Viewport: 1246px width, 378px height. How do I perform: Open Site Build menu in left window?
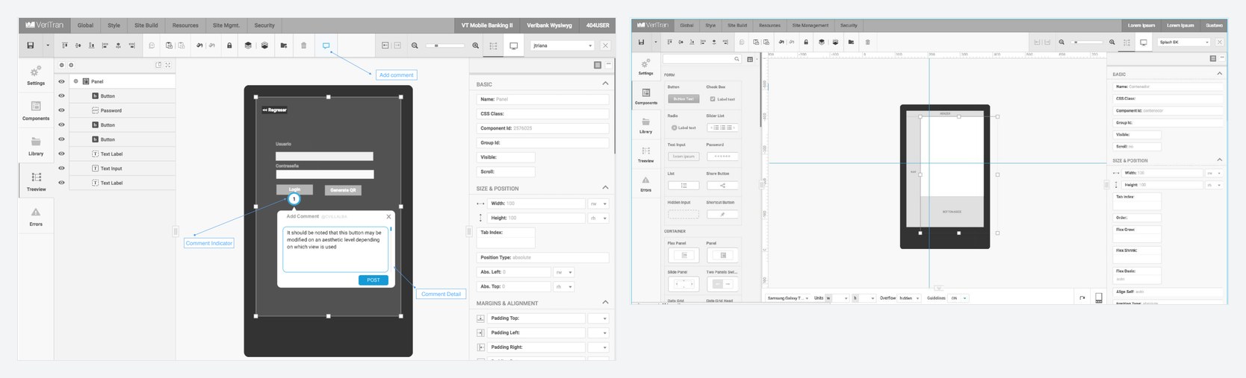tap(146, 25)
